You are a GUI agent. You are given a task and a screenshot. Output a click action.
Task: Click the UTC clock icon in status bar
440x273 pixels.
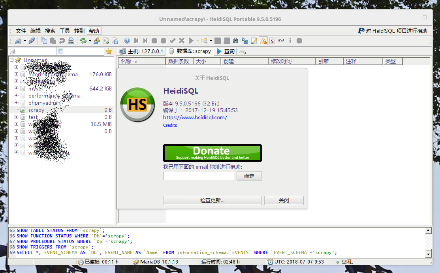271,262
